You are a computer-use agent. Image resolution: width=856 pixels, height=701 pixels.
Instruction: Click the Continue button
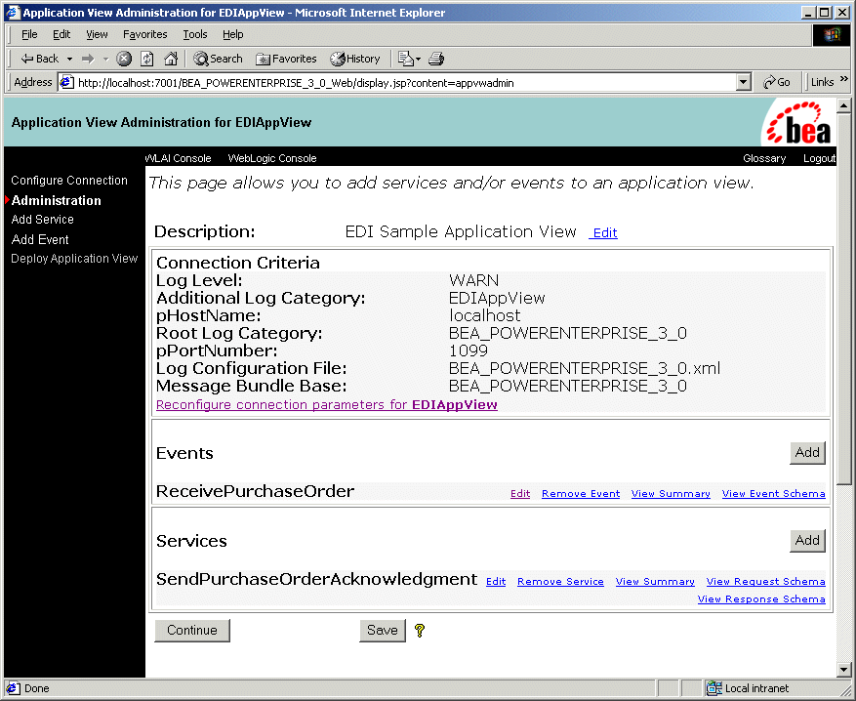(192, 631)
